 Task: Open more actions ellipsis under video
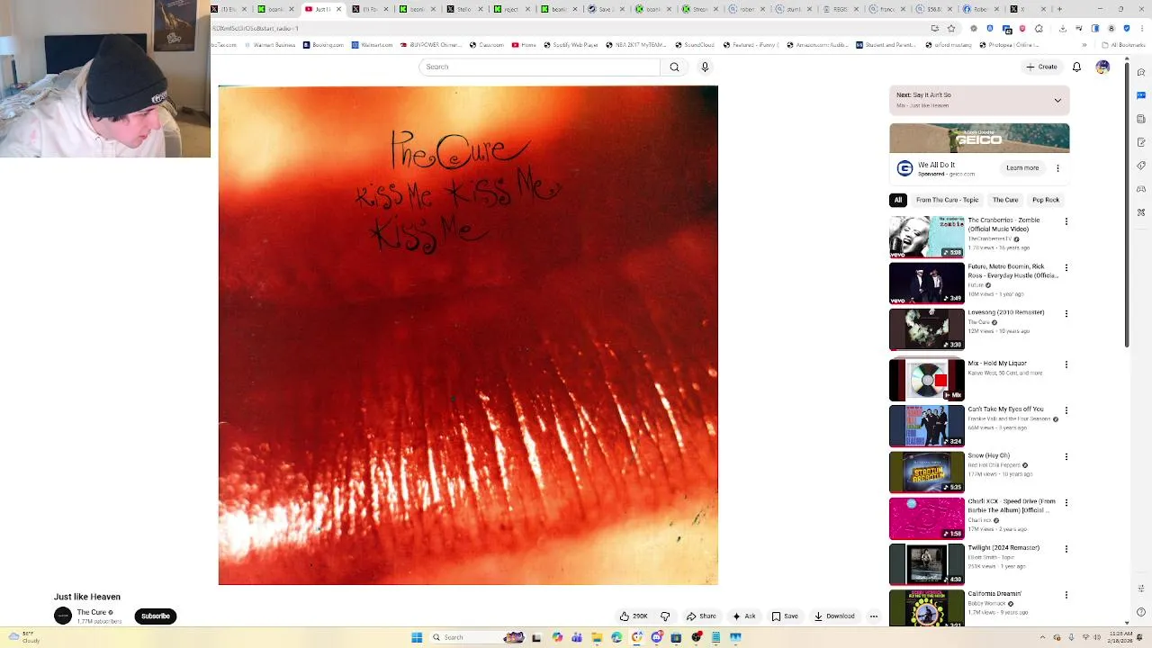click(873, 616)
